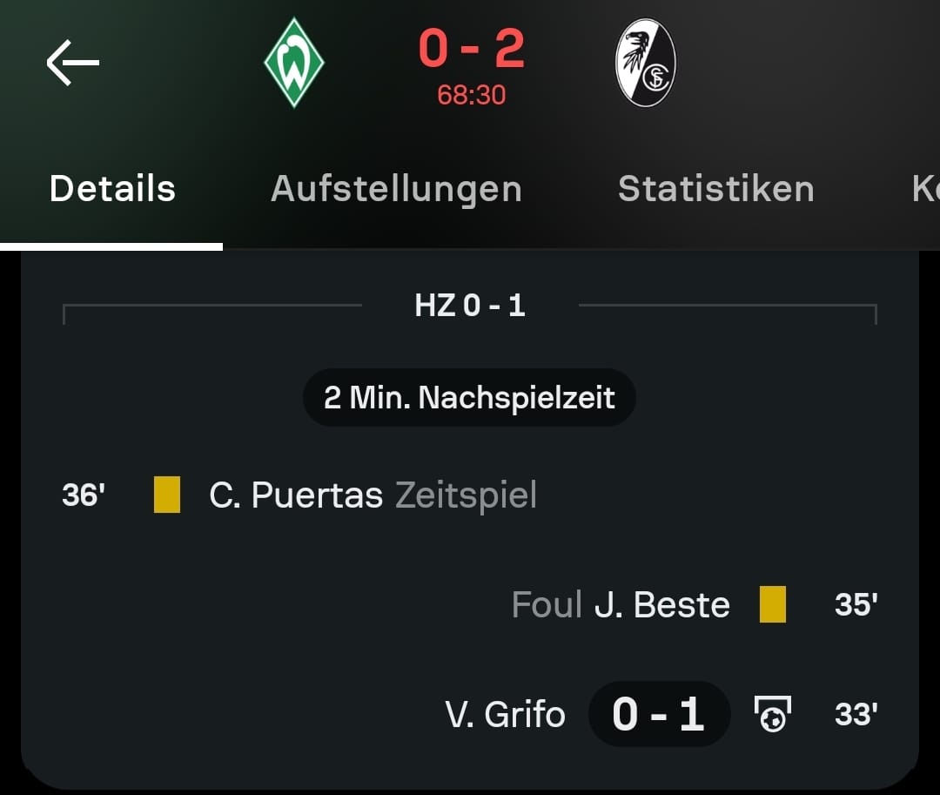Screen dimensions: 940x795
Task: Tap the 36' minute marker
Action: tap(84, 495)
